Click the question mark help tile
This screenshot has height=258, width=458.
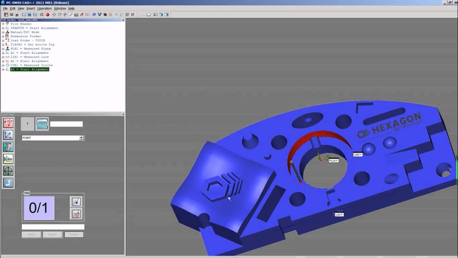pyautogui.click(x=28, y=124)
